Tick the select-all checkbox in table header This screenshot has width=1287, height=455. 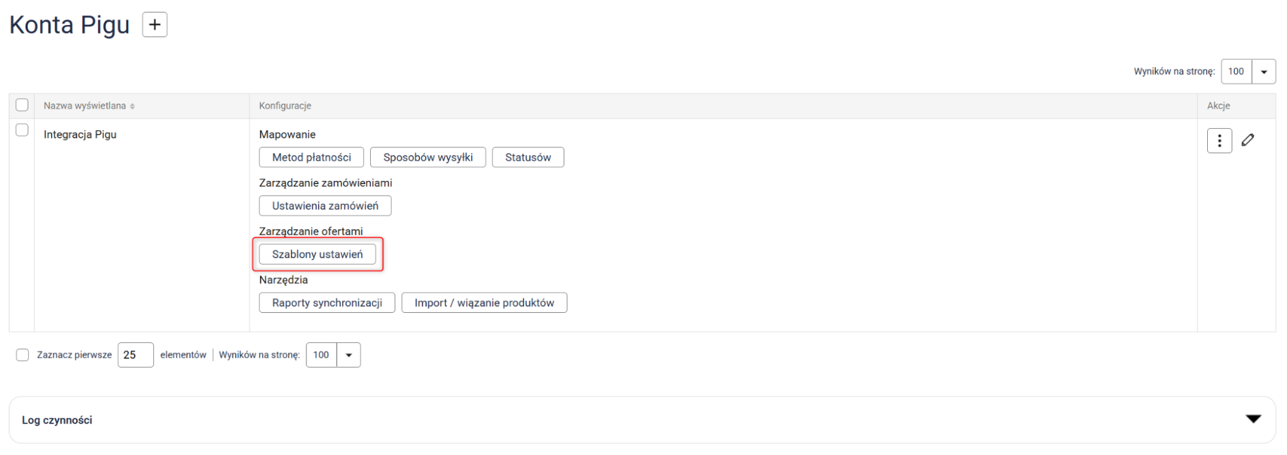pos(22,105)
